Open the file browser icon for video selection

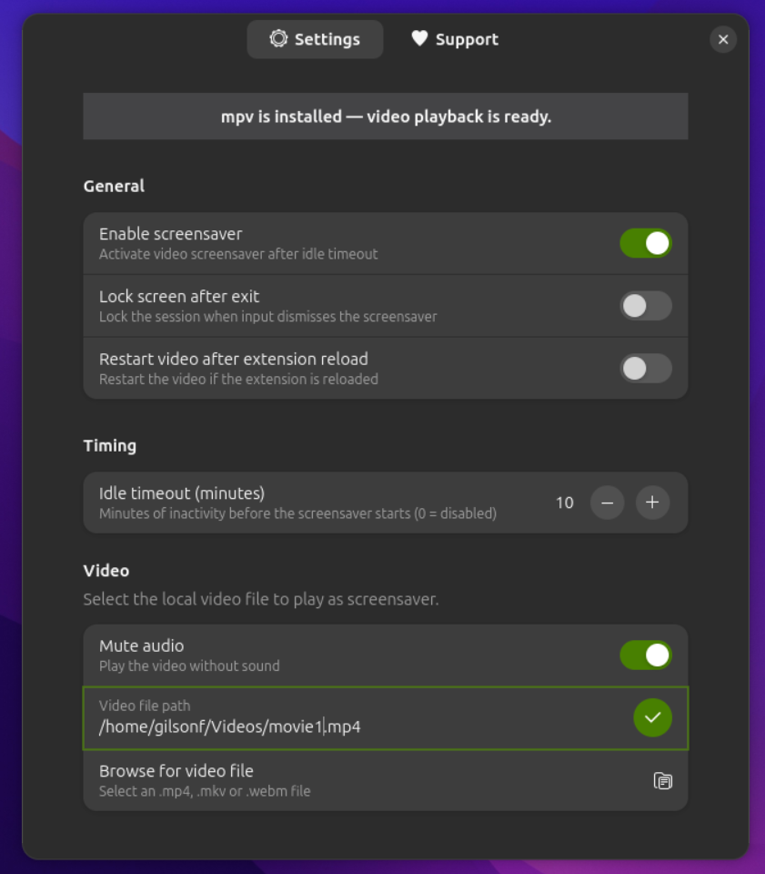point(664,781)
